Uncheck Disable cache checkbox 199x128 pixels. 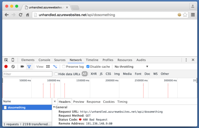click(x=88, y=67)
